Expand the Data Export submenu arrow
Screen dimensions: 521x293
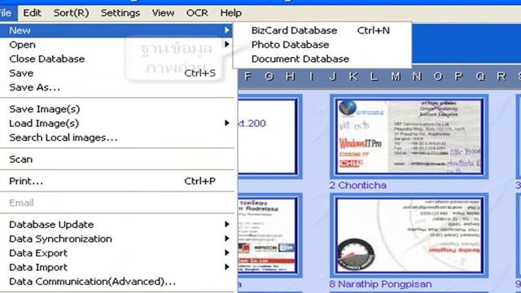point(227,253)
